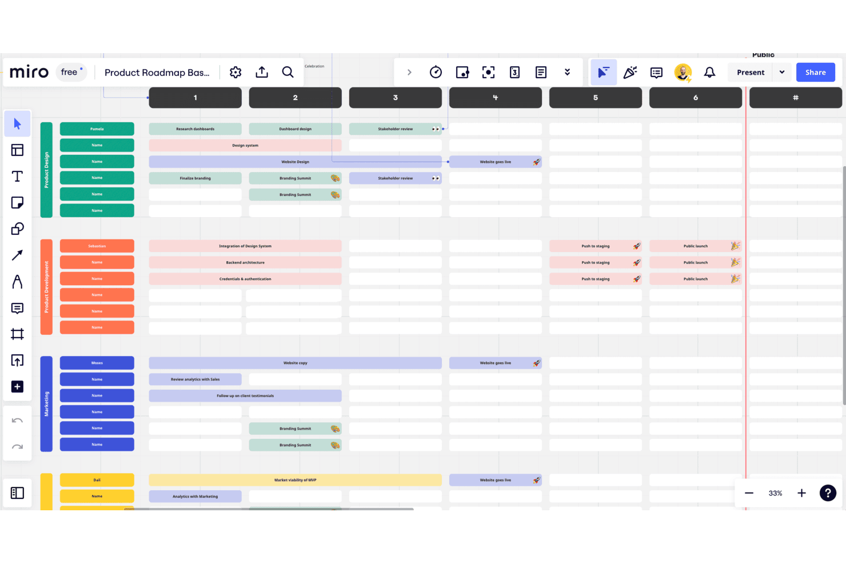Image resolution: width=846 pixels, height=564 pixels.
Task: Open more apps plus button
Action: pos(17,387)
